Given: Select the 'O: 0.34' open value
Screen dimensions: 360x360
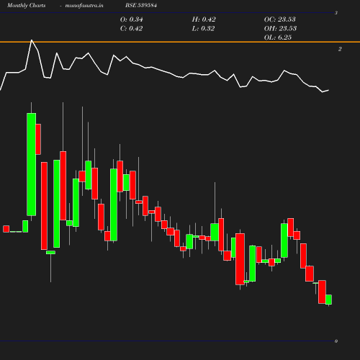Looking at the screenshot, I should pos(132,19).
